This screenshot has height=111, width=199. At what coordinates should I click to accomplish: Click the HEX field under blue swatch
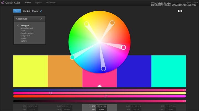pos(136,109)
